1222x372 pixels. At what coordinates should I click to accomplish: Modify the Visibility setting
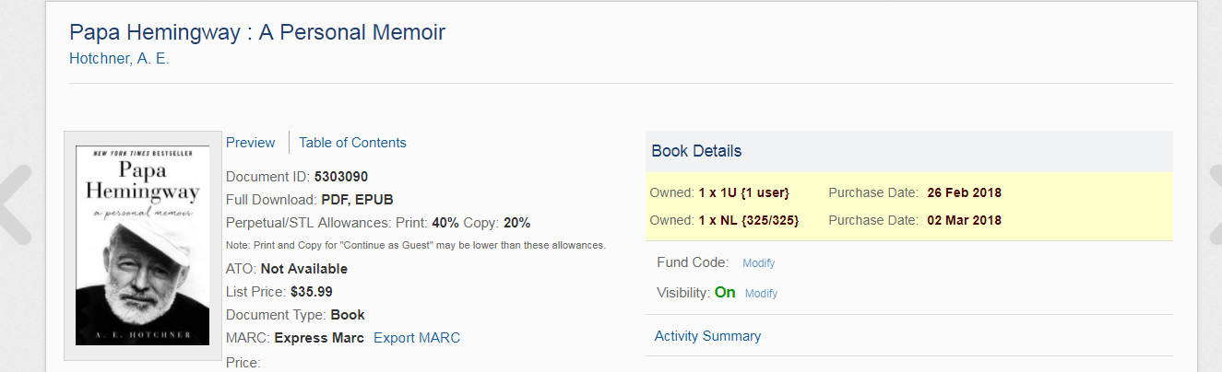[x=761, y=294]
